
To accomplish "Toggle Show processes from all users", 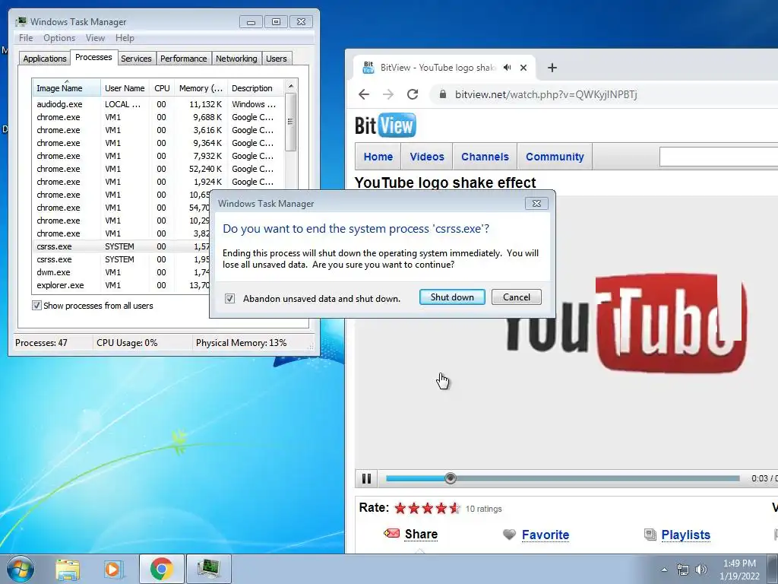I will 36,306.
